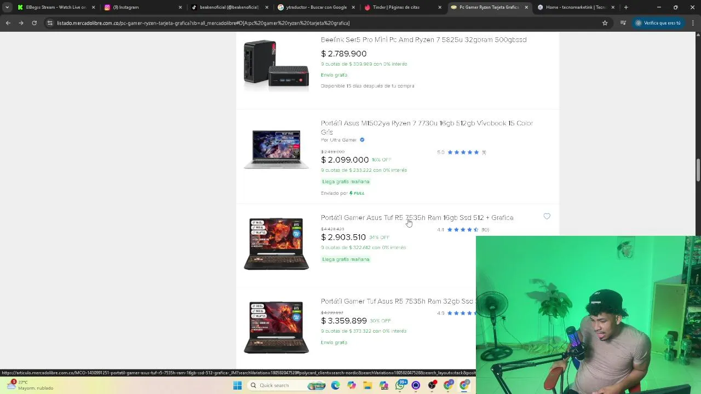Image resolution: width=701 pixels, height=394 pixels.
Task: Click the FULL shipping lightning badge
Action: coord(357,193)
